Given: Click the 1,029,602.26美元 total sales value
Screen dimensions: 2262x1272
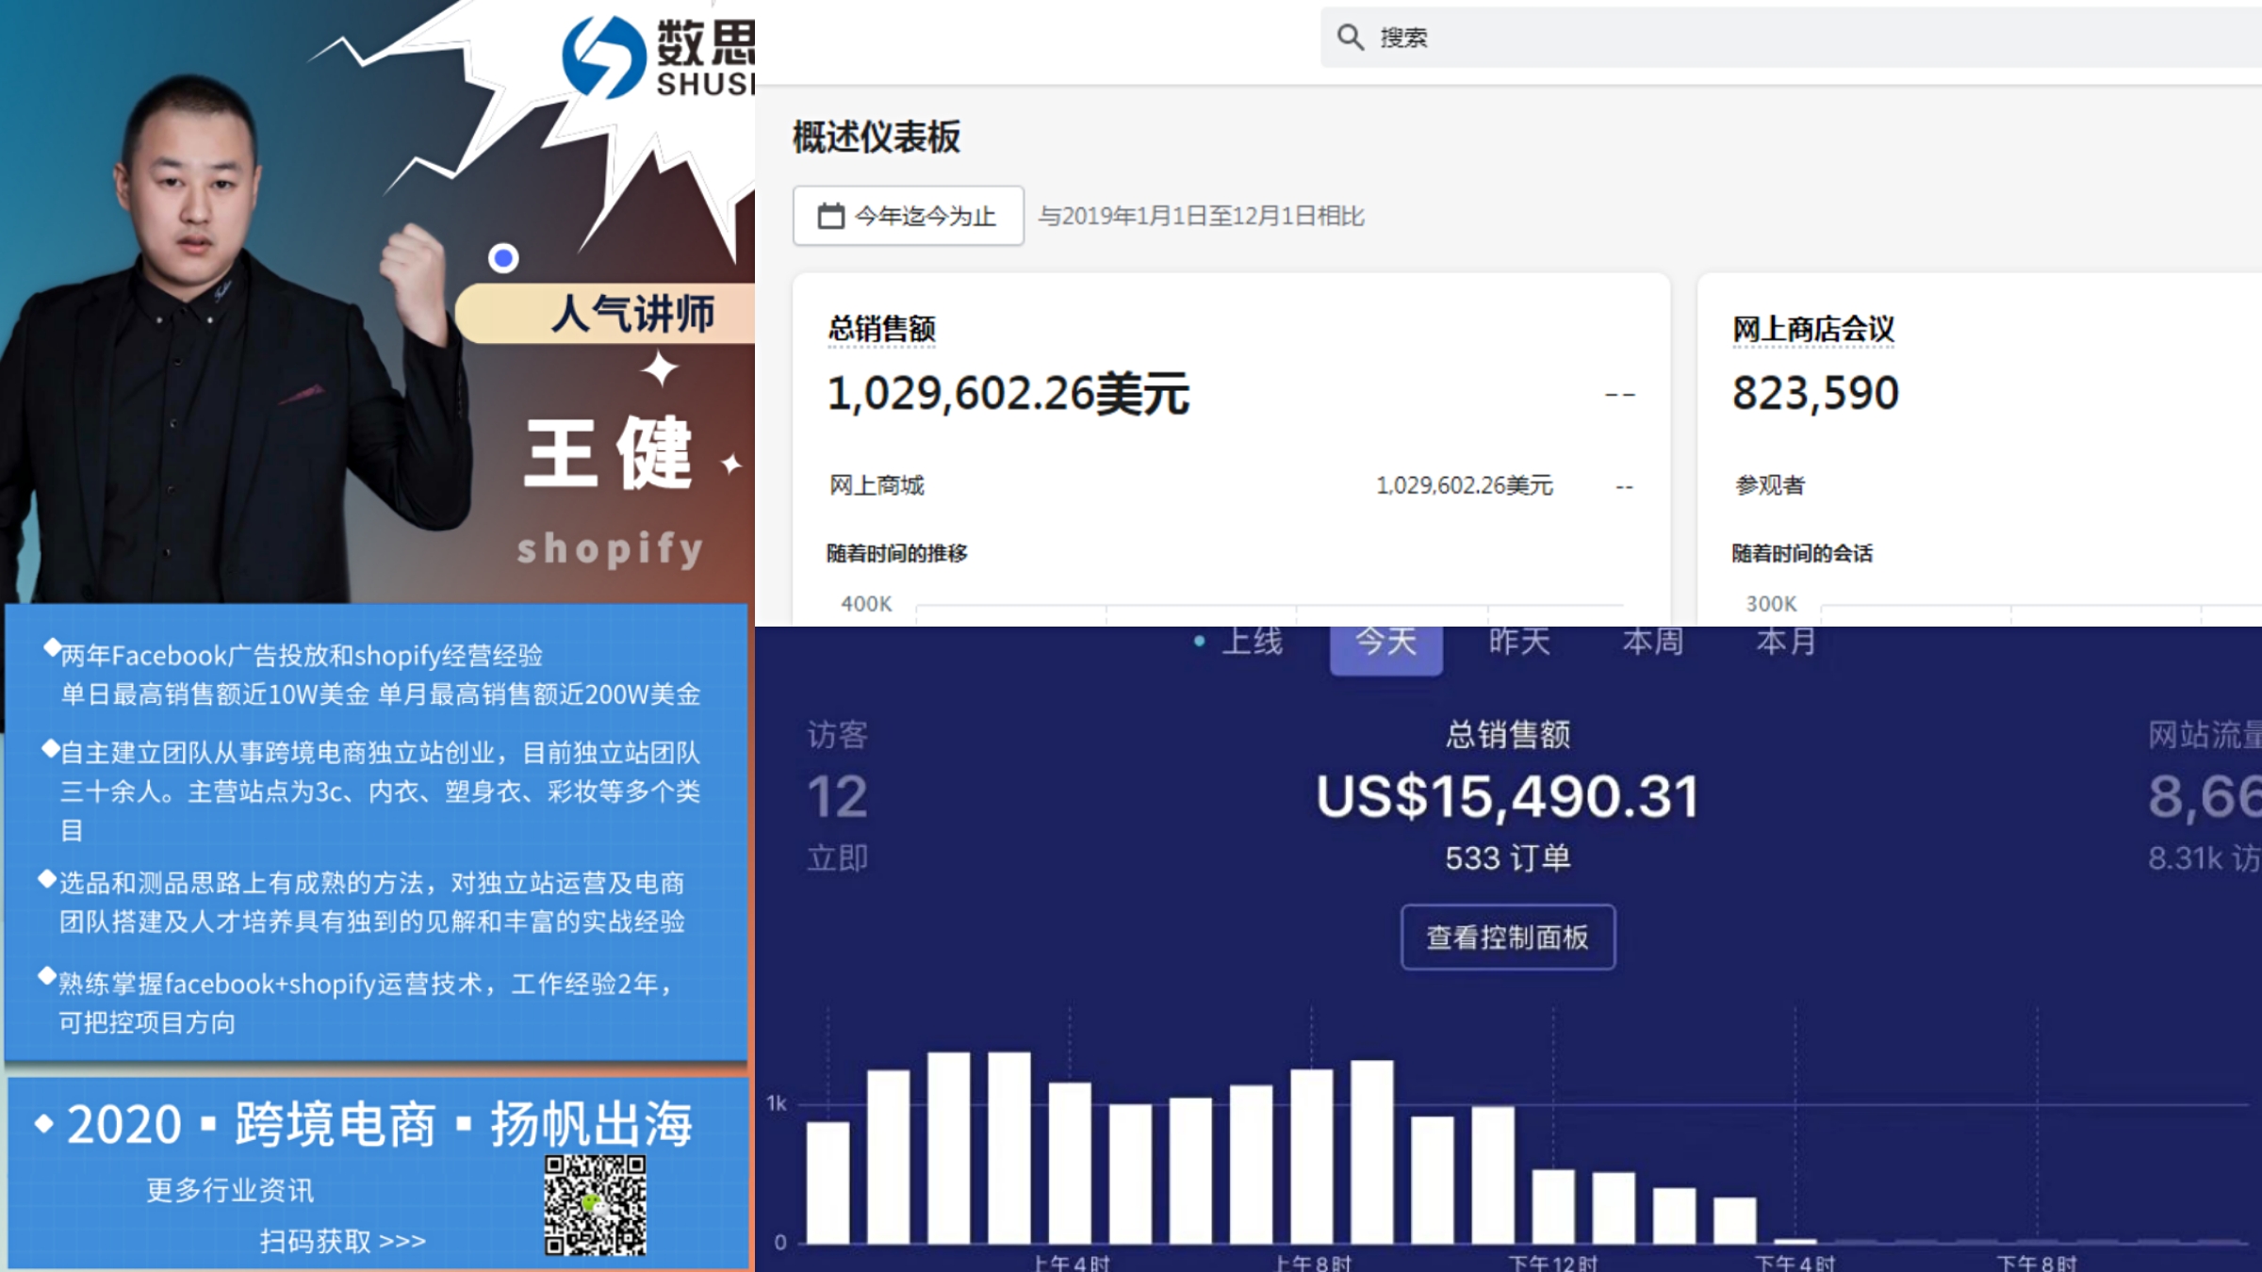Looking at the screenshot, I should coord(1008,393).
